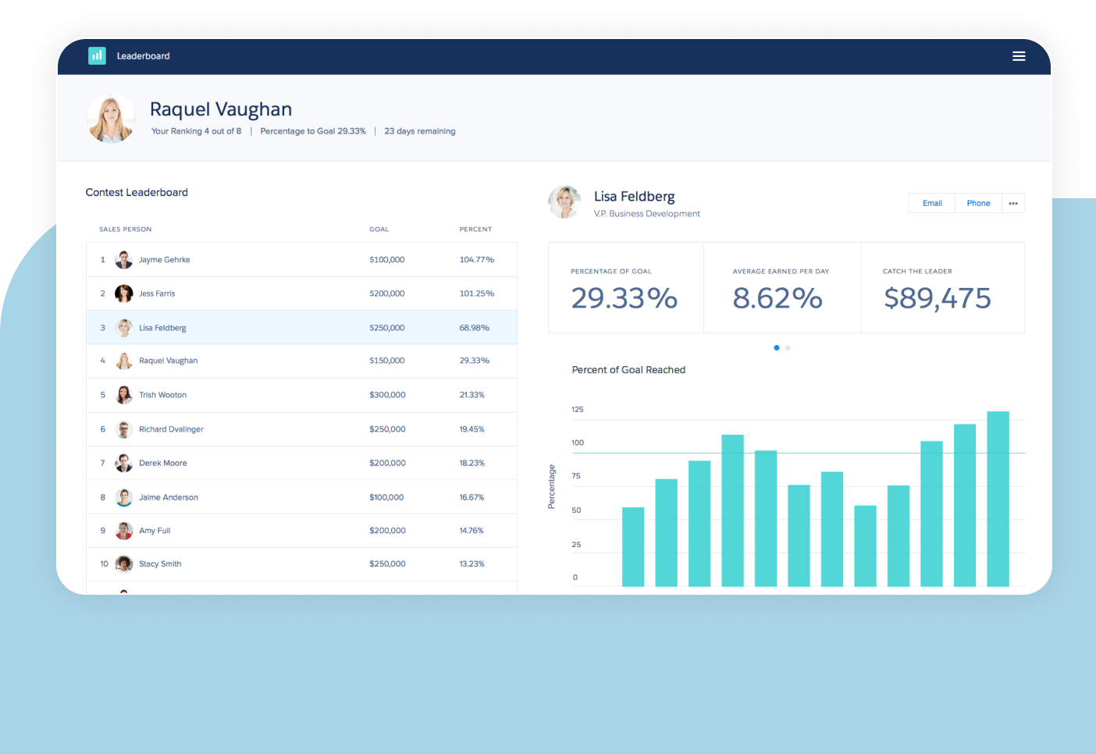Open the more actions ellipsis icon
The image size is (1096, 754).
(x=1013, y=203)
